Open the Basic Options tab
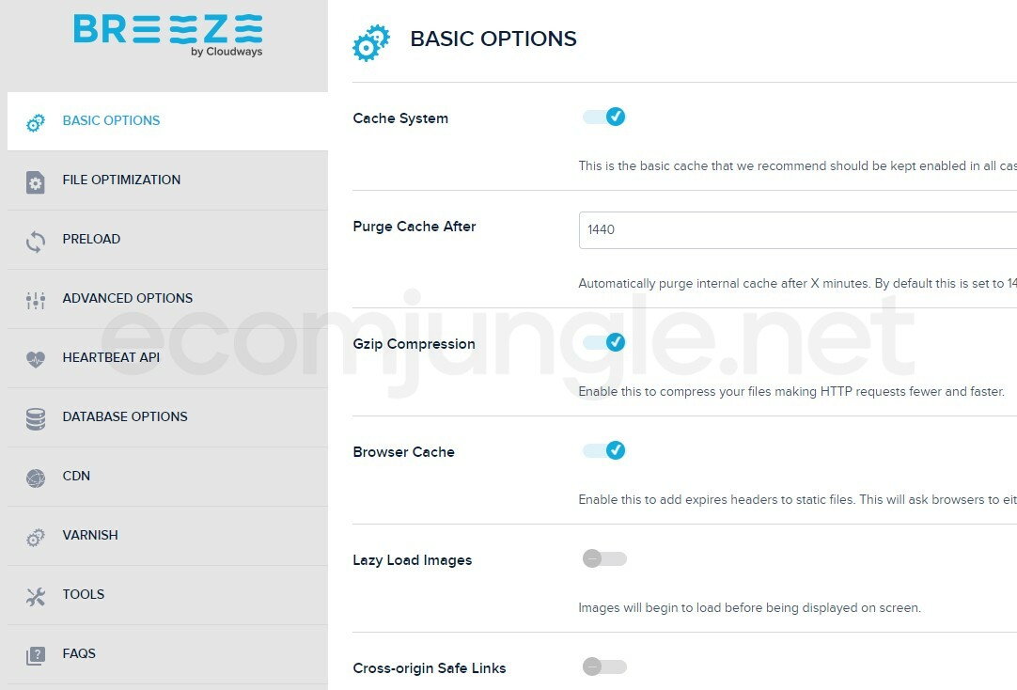The height and width of the screenshot is (690, 1017). coord(111,120)
